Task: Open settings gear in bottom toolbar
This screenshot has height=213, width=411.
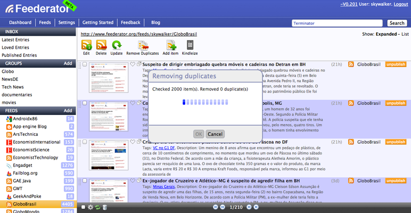Action: click(91, 207)
